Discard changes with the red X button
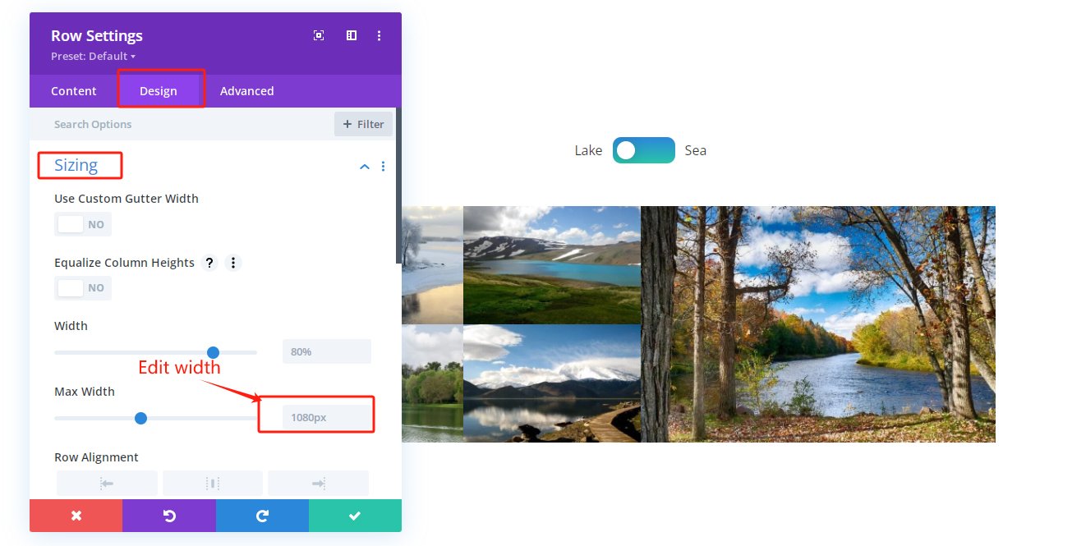 76,516
